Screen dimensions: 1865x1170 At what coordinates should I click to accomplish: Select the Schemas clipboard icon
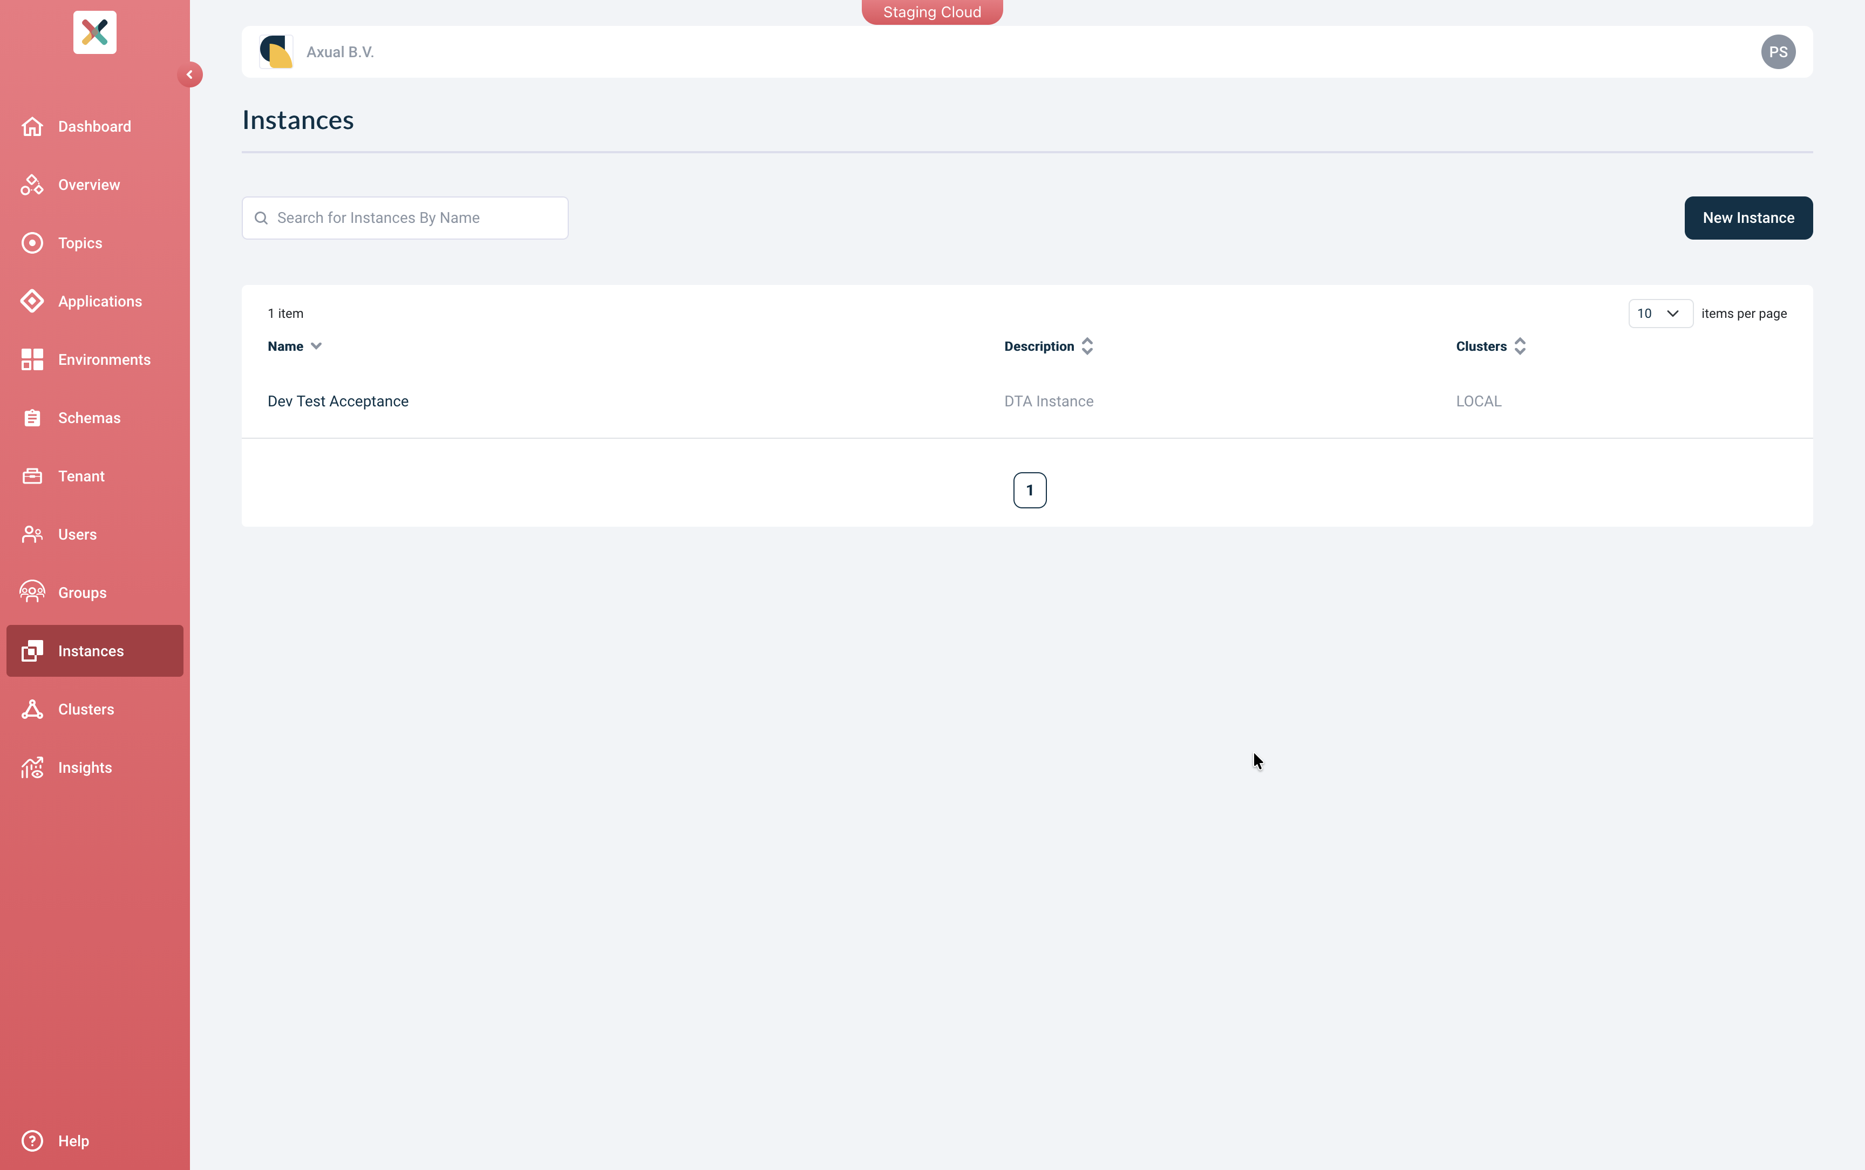[x=32, y=417]
